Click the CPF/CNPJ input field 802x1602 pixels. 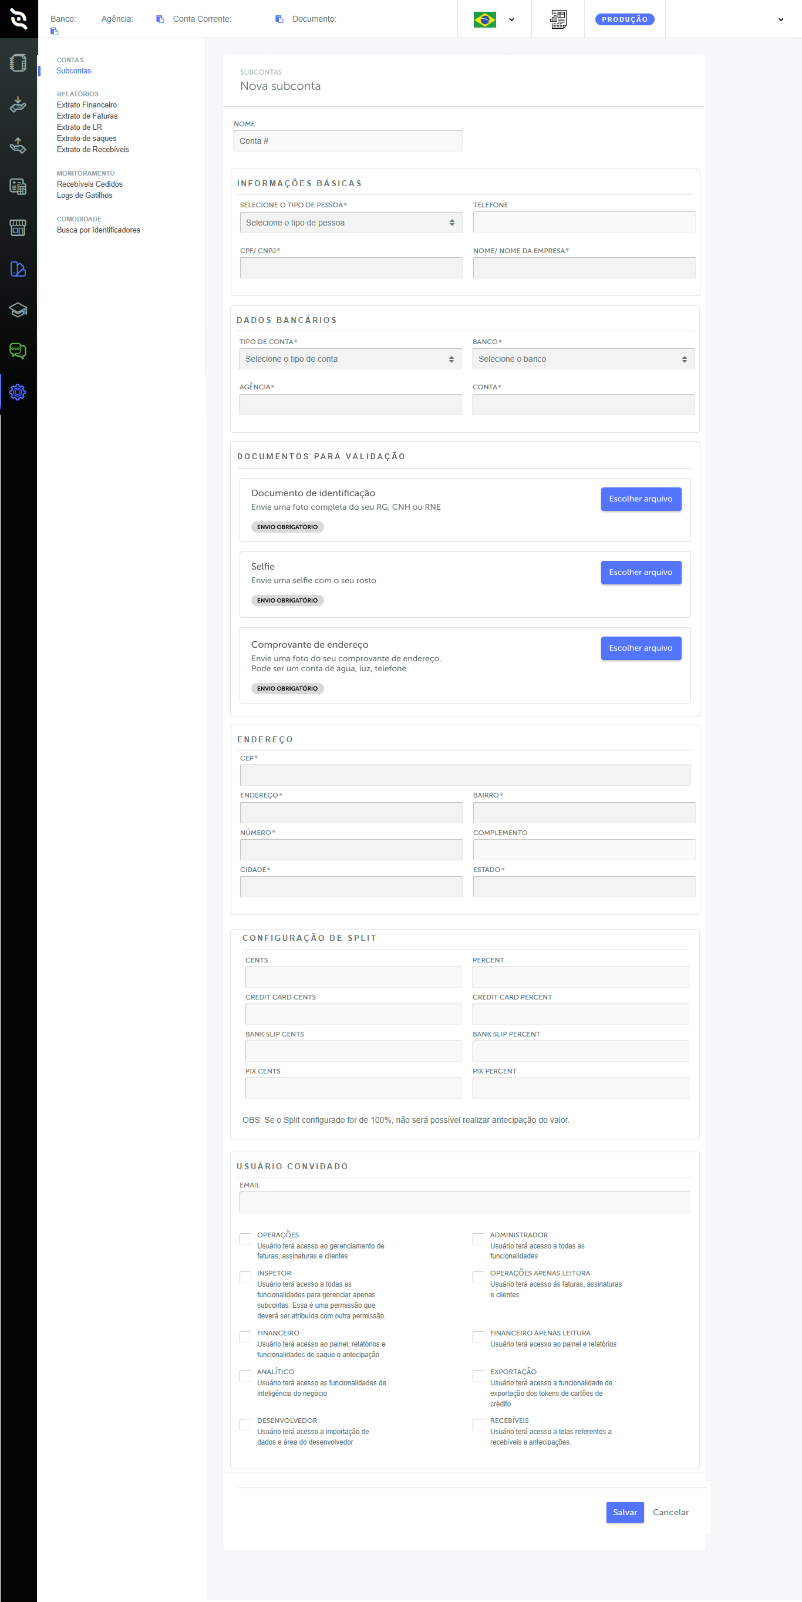pos(351,268)
